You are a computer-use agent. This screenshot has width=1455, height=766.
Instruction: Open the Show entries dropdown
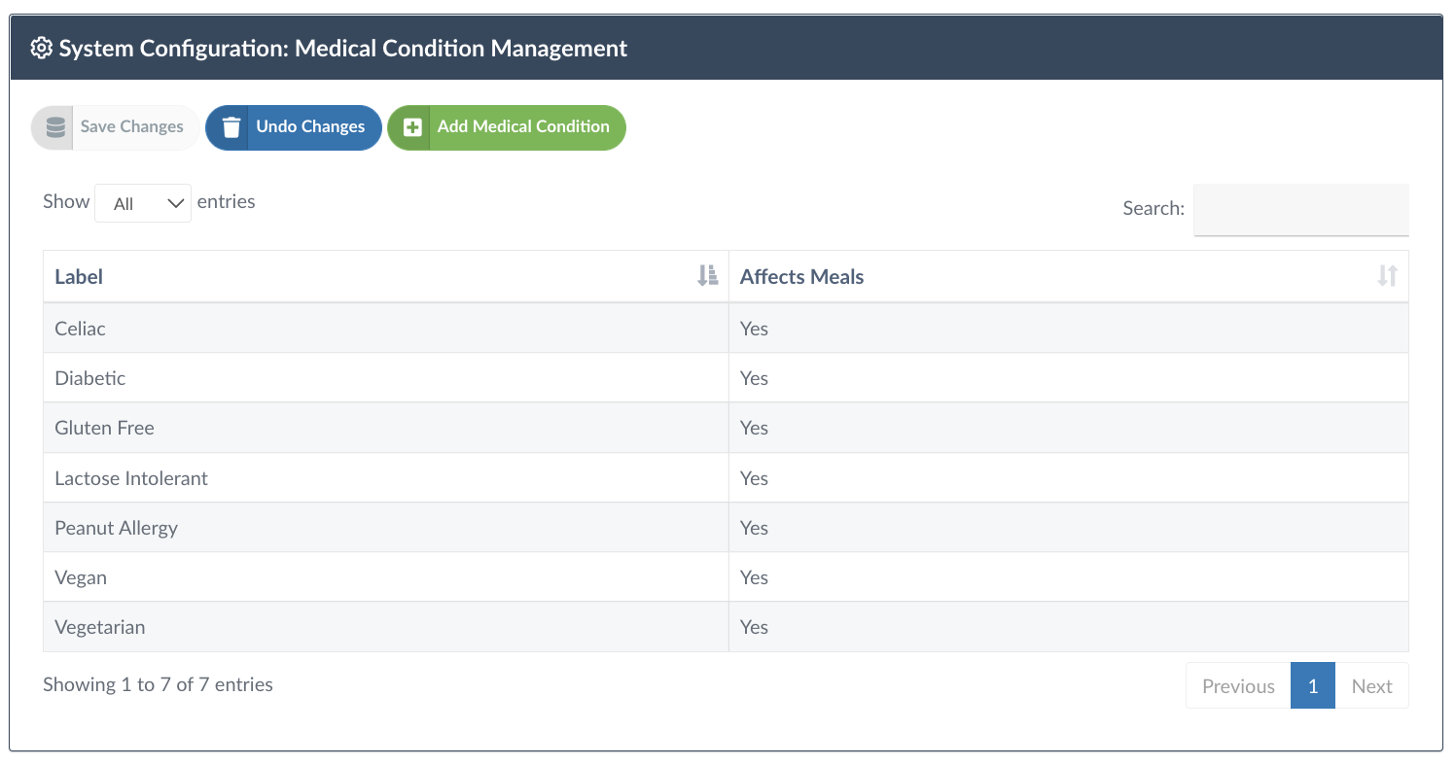point(143,203)
